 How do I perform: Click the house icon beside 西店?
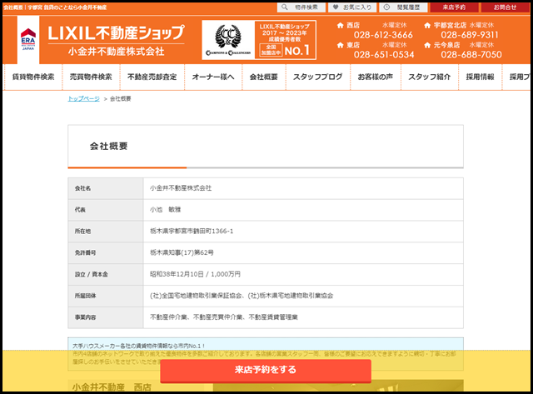(x=341, y=26)
